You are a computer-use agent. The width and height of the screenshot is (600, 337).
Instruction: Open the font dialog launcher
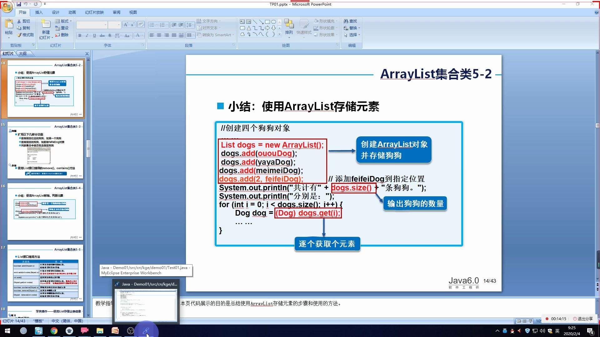point(143,45)
